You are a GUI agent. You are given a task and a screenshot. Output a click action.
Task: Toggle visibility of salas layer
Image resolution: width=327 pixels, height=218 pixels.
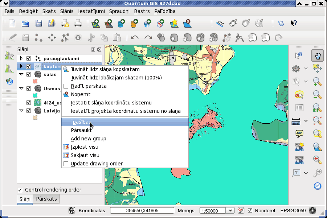[29, 74]
